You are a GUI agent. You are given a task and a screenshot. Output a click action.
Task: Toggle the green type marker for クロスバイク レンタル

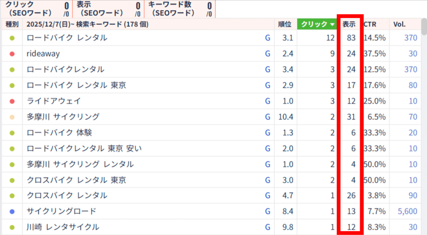point(12,196)
